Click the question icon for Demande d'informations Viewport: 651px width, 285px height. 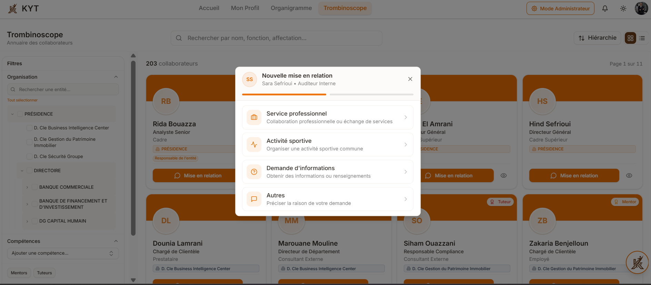(254, 172)
